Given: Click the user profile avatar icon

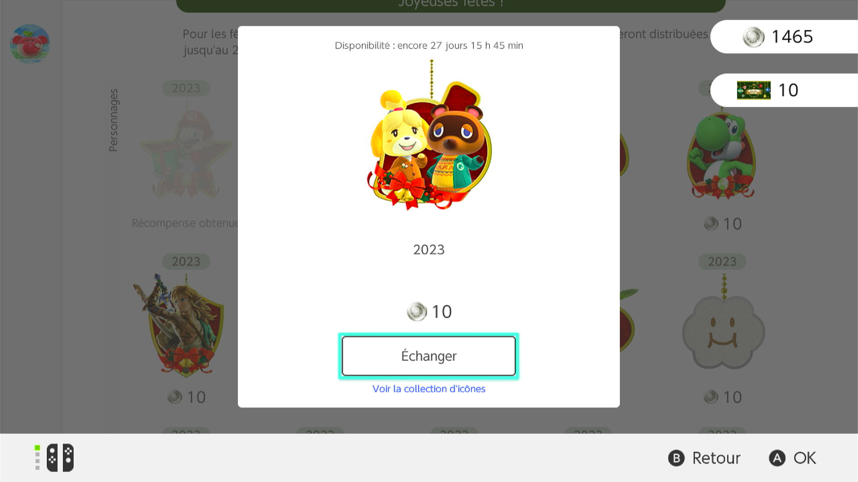Looking at the screenshot, I should tap(30, 43).
